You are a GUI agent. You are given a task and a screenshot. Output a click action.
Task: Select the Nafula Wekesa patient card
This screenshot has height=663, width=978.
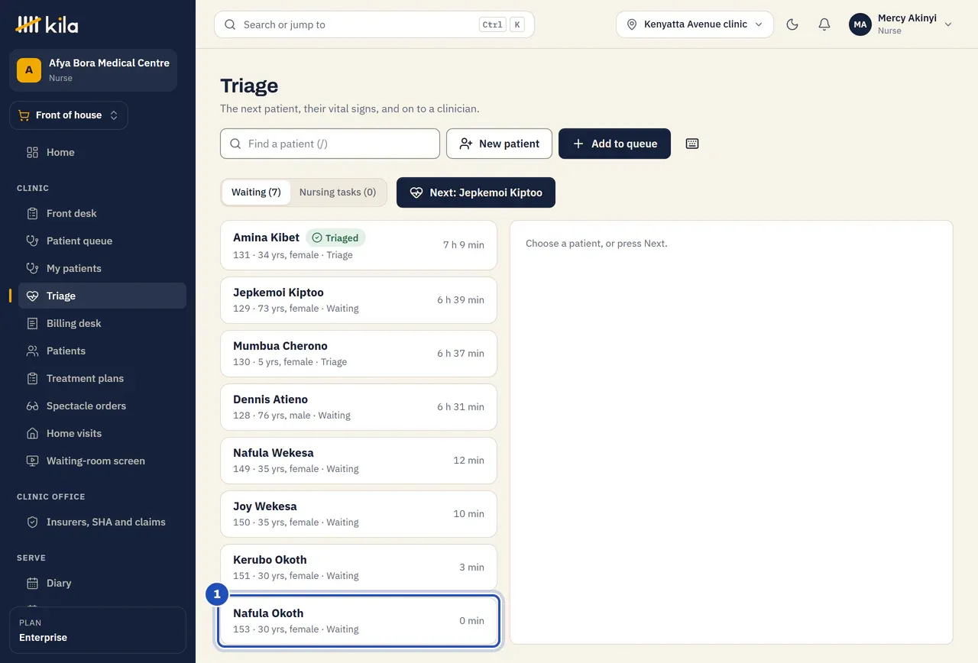(358, 461)
